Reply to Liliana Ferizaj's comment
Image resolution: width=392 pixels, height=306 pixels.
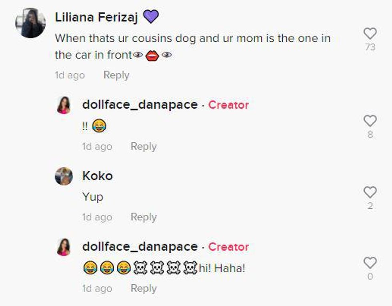[116, 75]
